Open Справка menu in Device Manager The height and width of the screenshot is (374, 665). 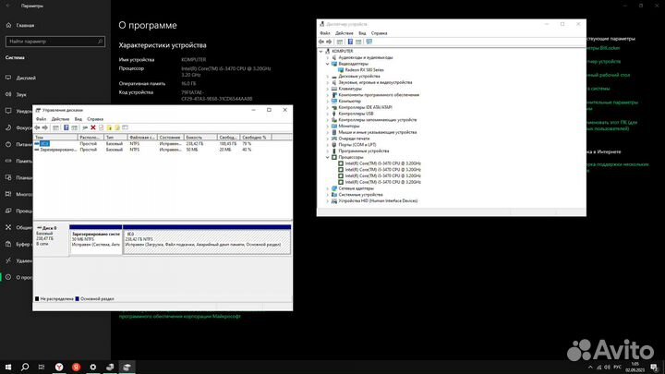(380, 33)
